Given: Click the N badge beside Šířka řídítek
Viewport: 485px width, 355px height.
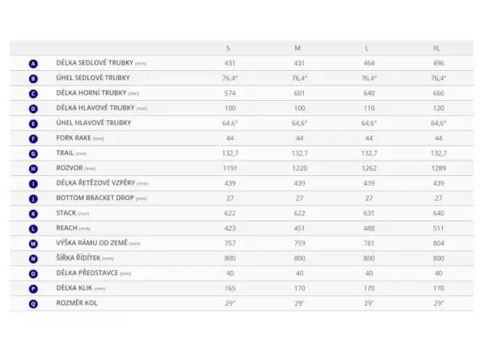Looking at the screenshot, I should pyautogui.click(x=33, y=259).
